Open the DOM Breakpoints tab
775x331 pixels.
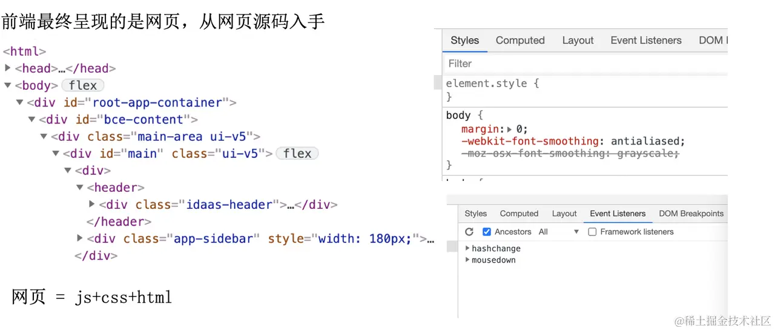click(691, 214)
